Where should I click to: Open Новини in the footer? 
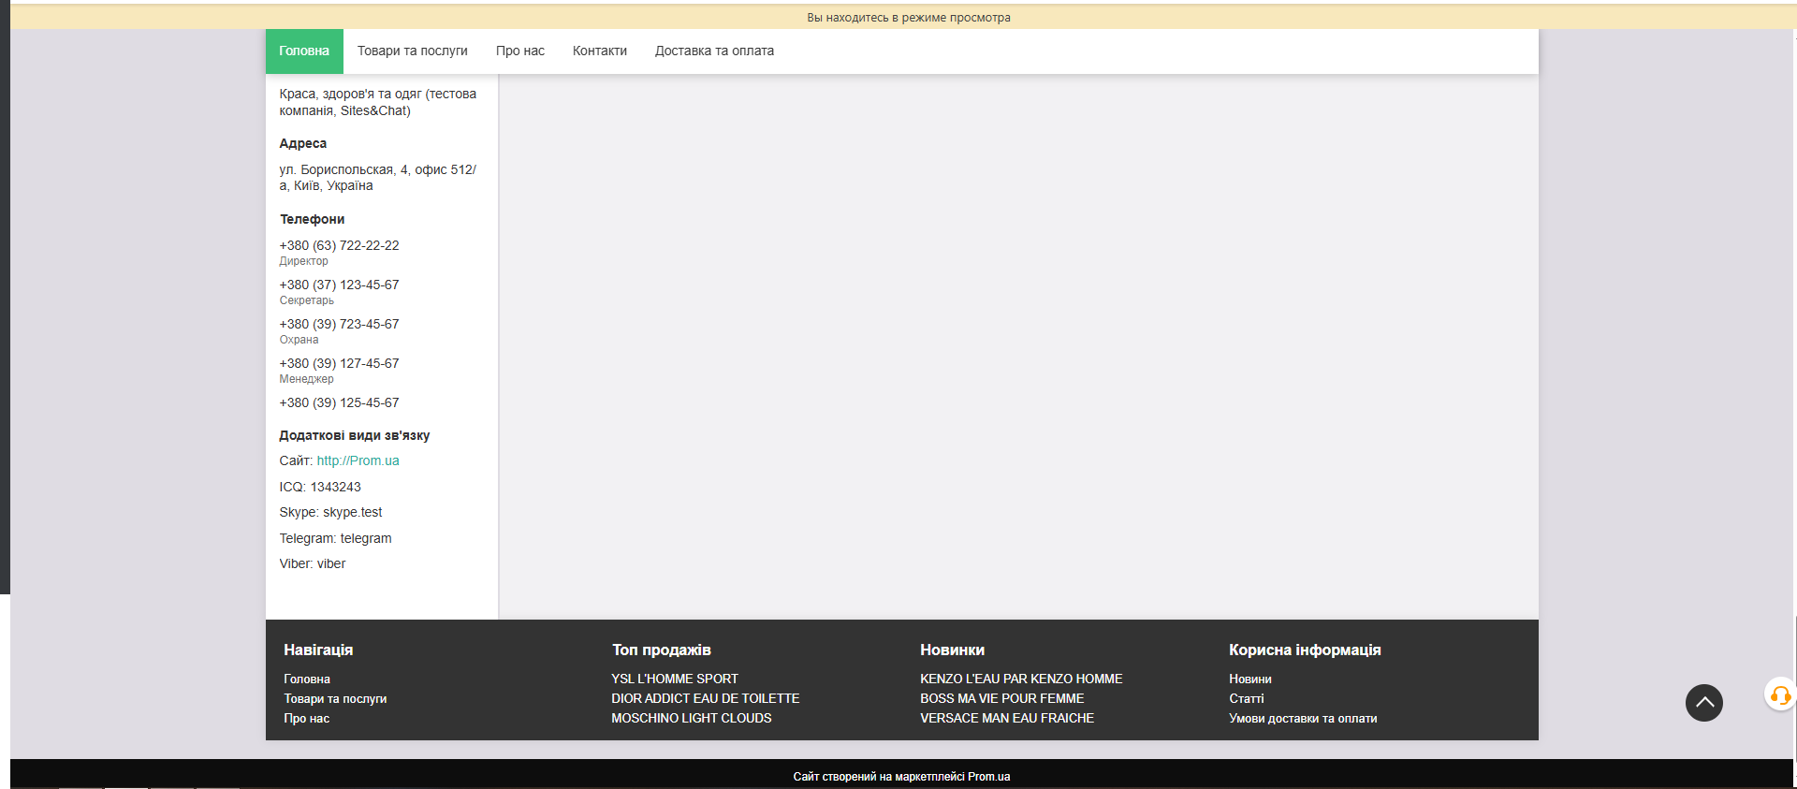pyautogui.click(x=1249, y=679)
